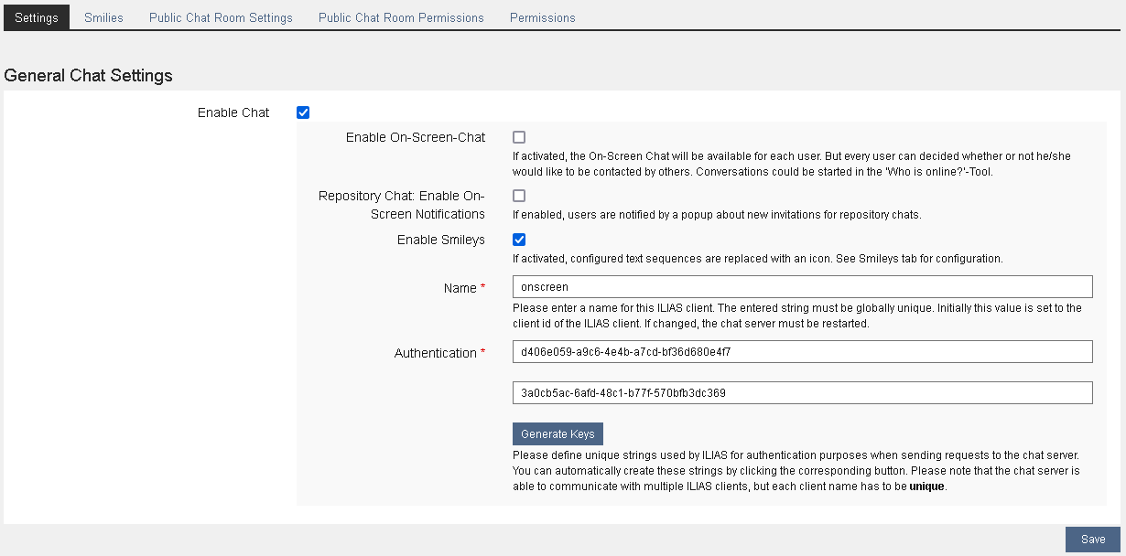Click the Name field containing 'onscreen'
The height and width of the screenshot is (556, 1126).
[x=802, y=287]
